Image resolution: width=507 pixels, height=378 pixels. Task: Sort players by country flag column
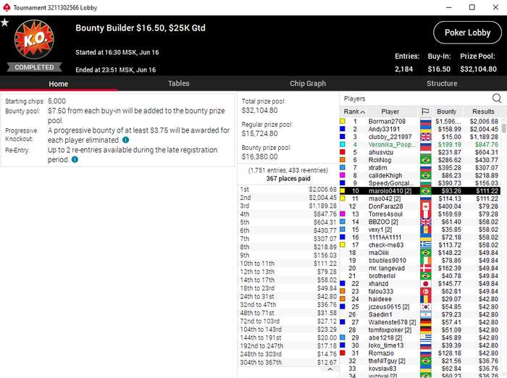coord(426,112)
